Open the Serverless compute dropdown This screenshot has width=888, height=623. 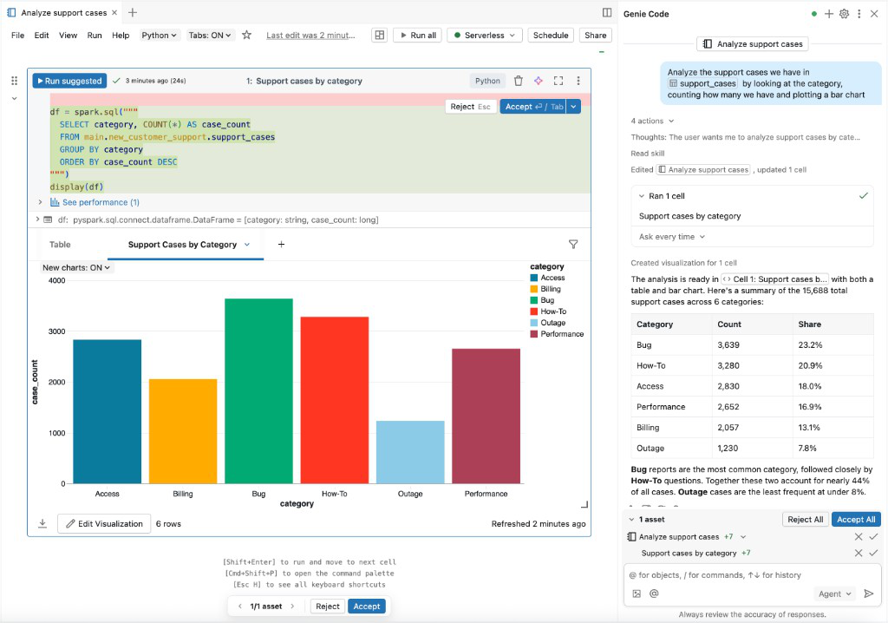click(x=483, y=35)
